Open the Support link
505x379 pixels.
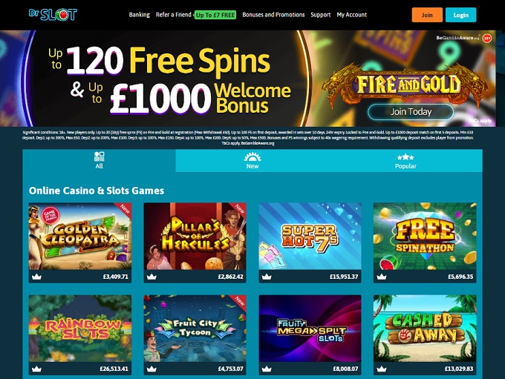321,15
